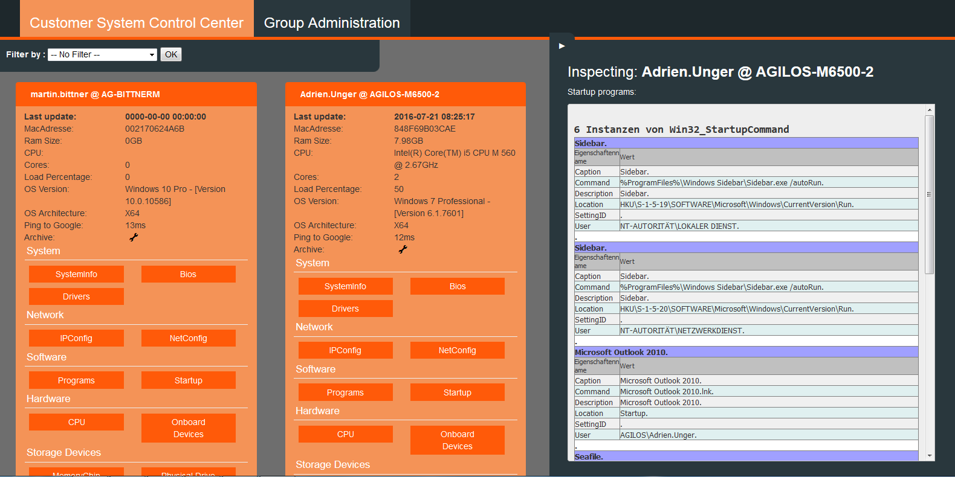List Programs on AG-BITTNERM
The width and height of the screenshot is (955, 477).
76,380
